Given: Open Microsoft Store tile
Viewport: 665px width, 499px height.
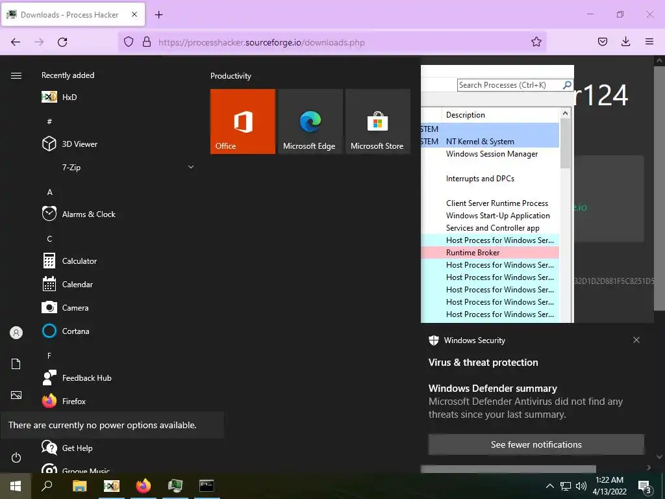Looking at the screenshot, I should click(378, 122).
